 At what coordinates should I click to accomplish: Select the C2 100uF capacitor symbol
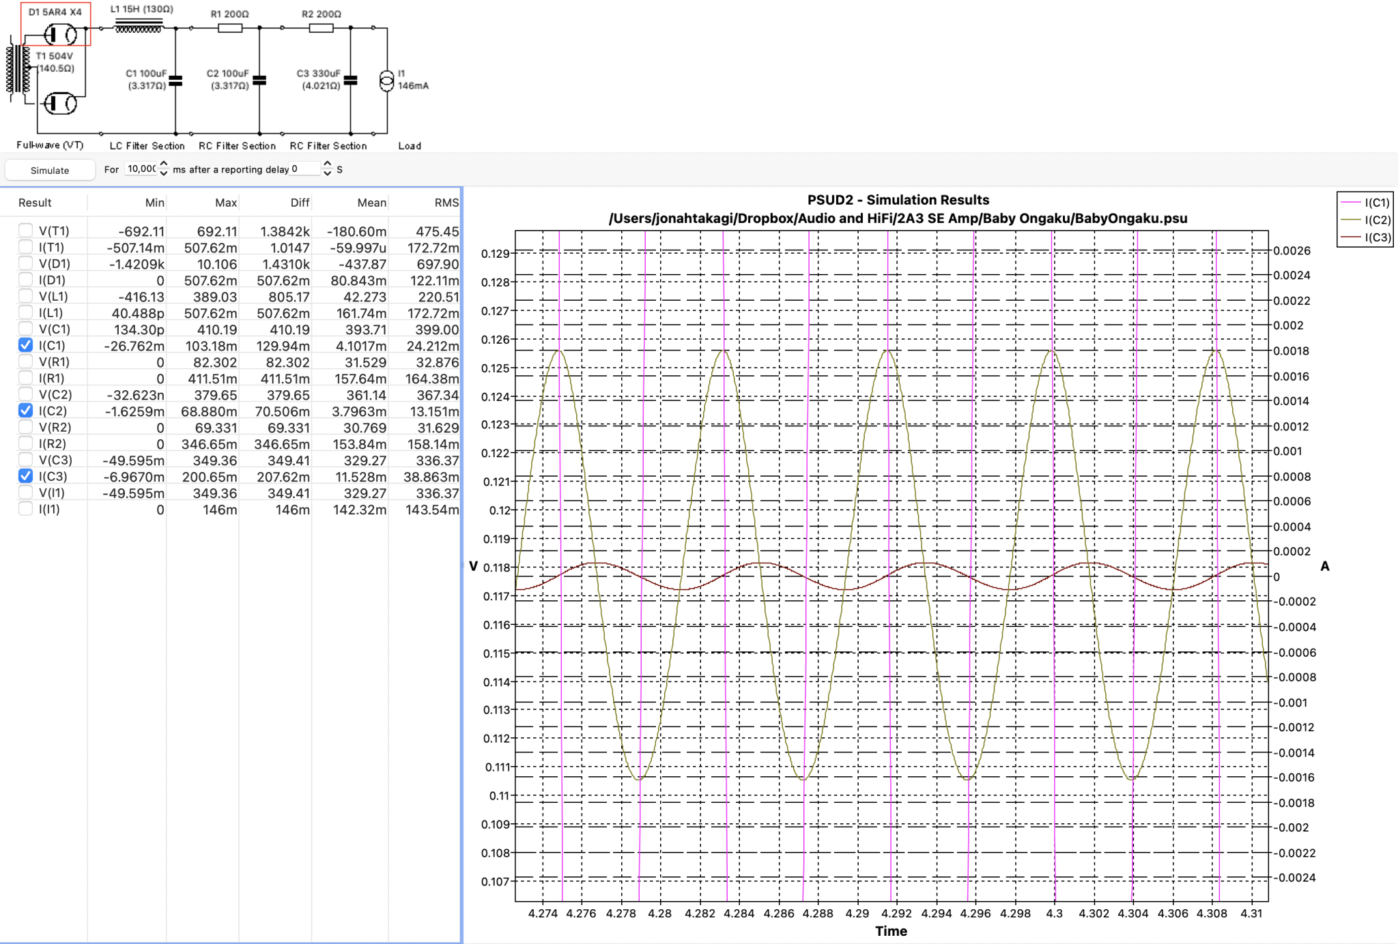click(x=259, y=80)
